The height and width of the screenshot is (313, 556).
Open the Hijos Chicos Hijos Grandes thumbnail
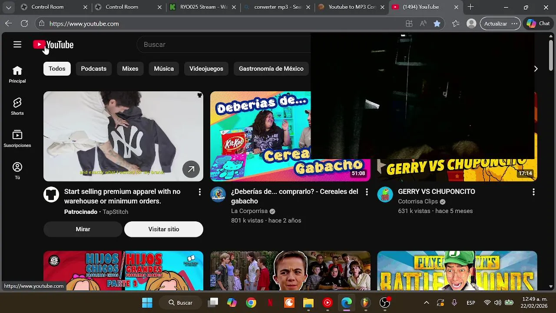pyautogui.click(x=123, y=270)
